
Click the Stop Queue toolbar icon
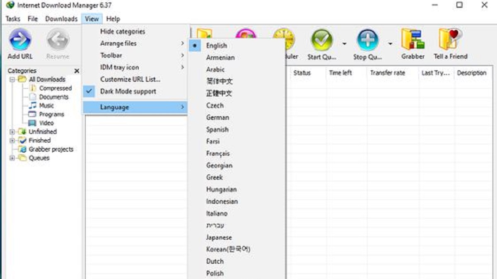367,40
